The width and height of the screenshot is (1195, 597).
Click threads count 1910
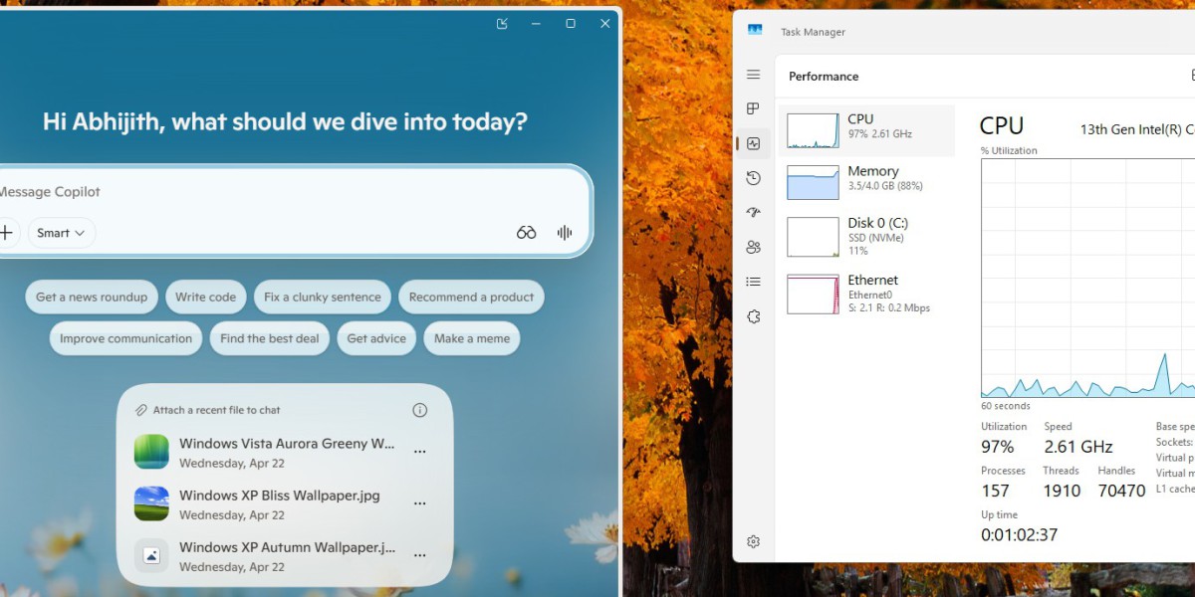pyautogui.click(x=1062, y=491)
